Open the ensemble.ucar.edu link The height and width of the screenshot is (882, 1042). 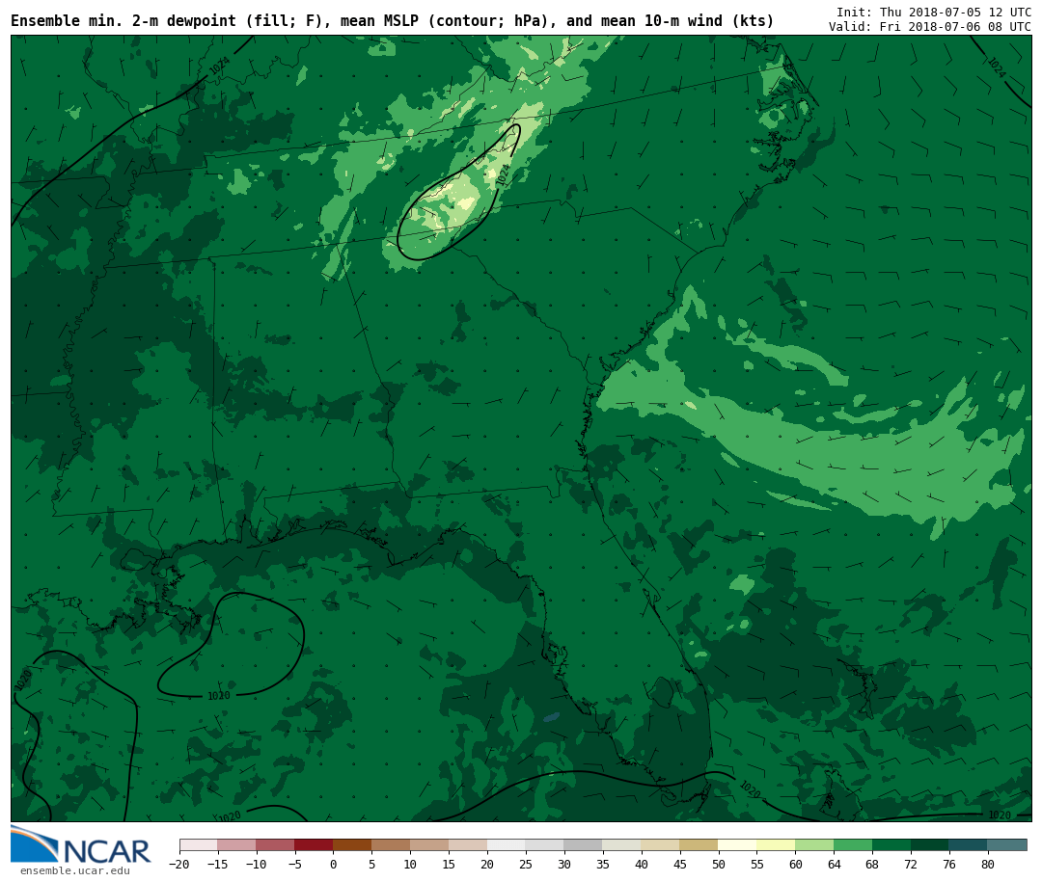[x=74, y=871]
